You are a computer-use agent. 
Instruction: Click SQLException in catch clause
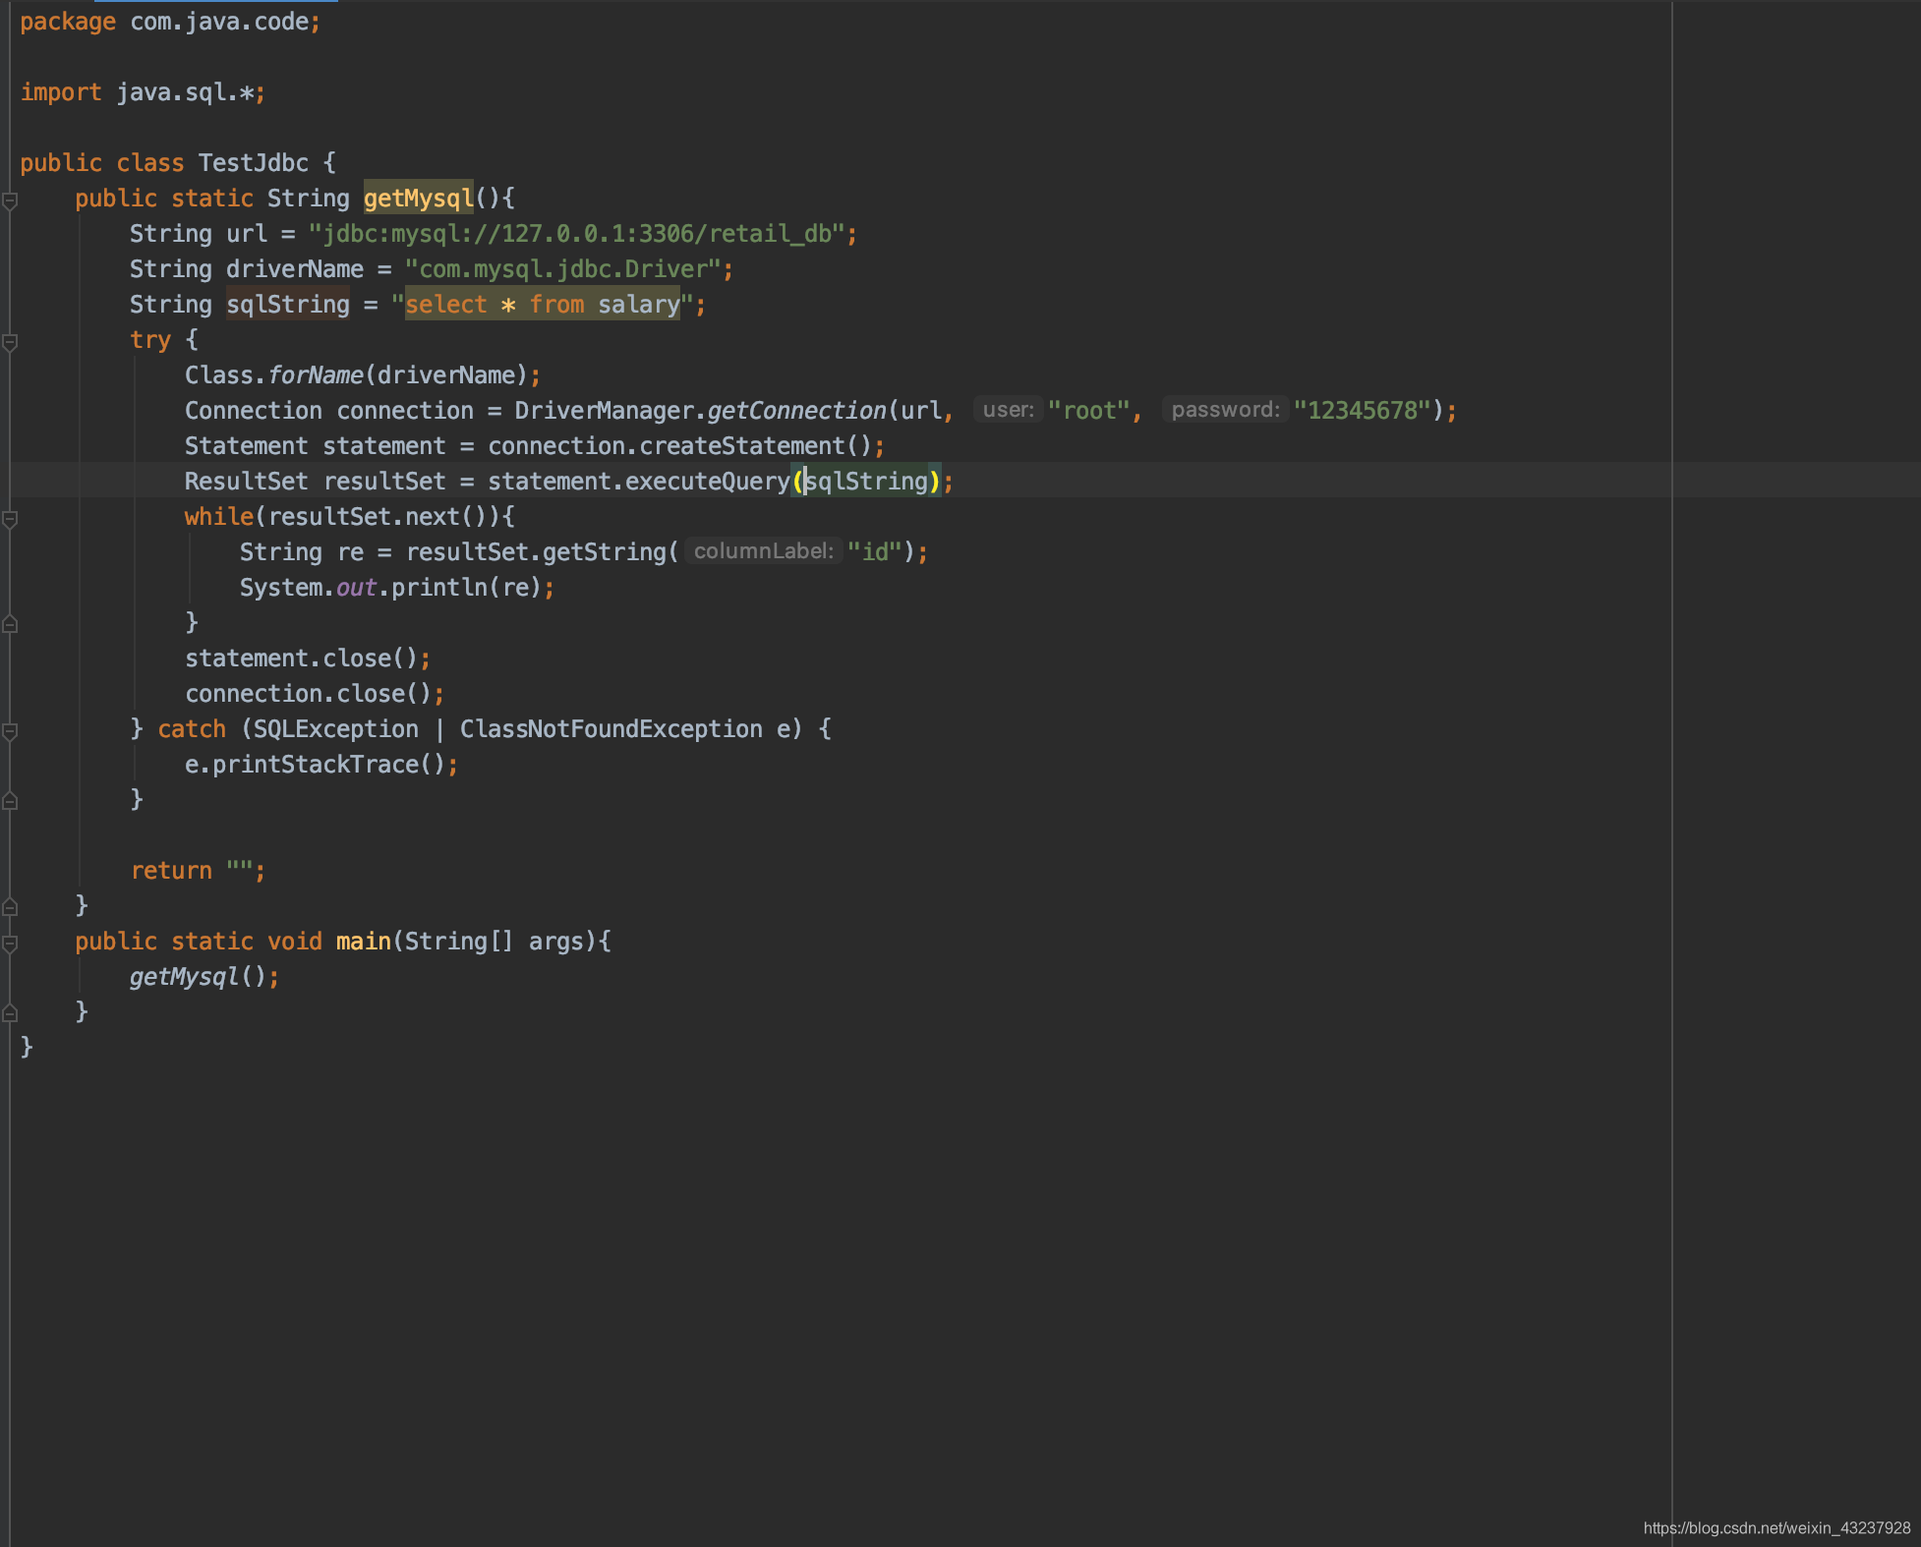coord(336,729)
